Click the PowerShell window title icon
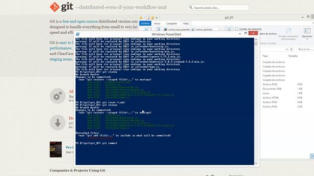The height and width of the screenshot is (176, 314). [x=78, y=34]
